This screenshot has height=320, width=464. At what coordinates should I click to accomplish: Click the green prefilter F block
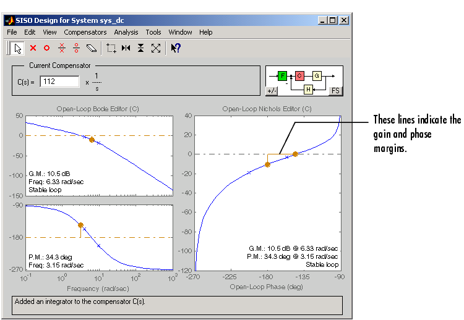click(283, 75)
